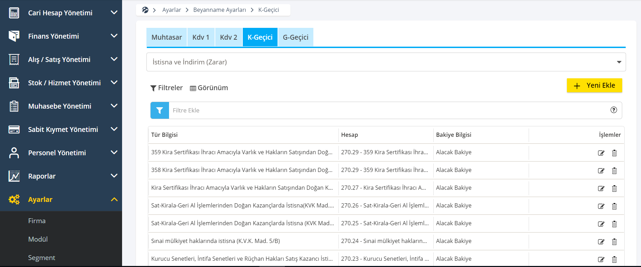The width and height of the screenshot is (641, 267).
Task: Click the Sabit Kıymet Yönetimi card icon
Action: (14, 129)
